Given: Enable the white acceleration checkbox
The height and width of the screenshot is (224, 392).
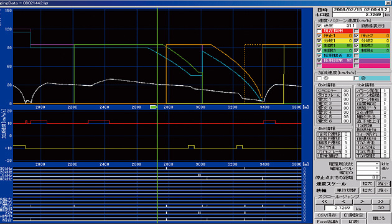Looking at the screenshot, I should click(x=319, y=78).
